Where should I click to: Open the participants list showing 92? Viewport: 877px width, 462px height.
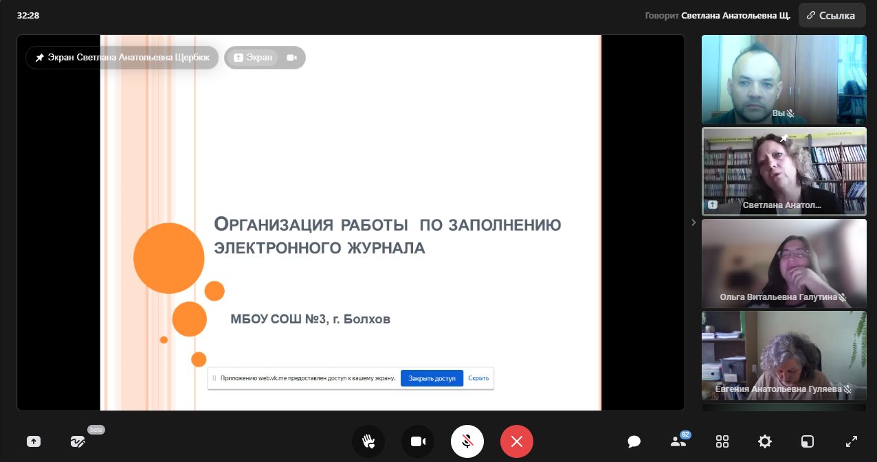tap(678, 441)
